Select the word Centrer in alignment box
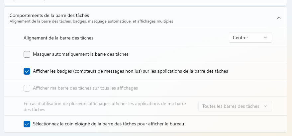Screen dimensions: 292x136 pos(241,37)
